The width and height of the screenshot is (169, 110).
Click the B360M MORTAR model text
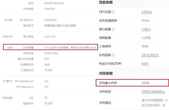[x=54, y=3]
